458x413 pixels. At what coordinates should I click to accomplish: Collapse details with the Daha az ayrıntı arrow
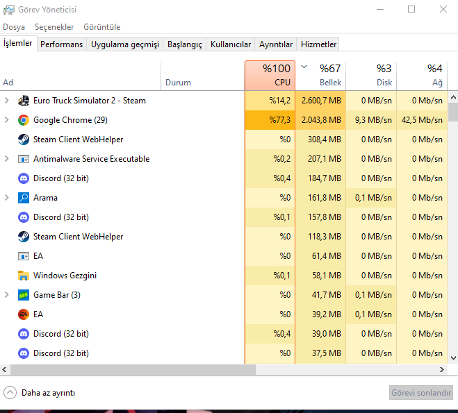click(x=10, y=393)
